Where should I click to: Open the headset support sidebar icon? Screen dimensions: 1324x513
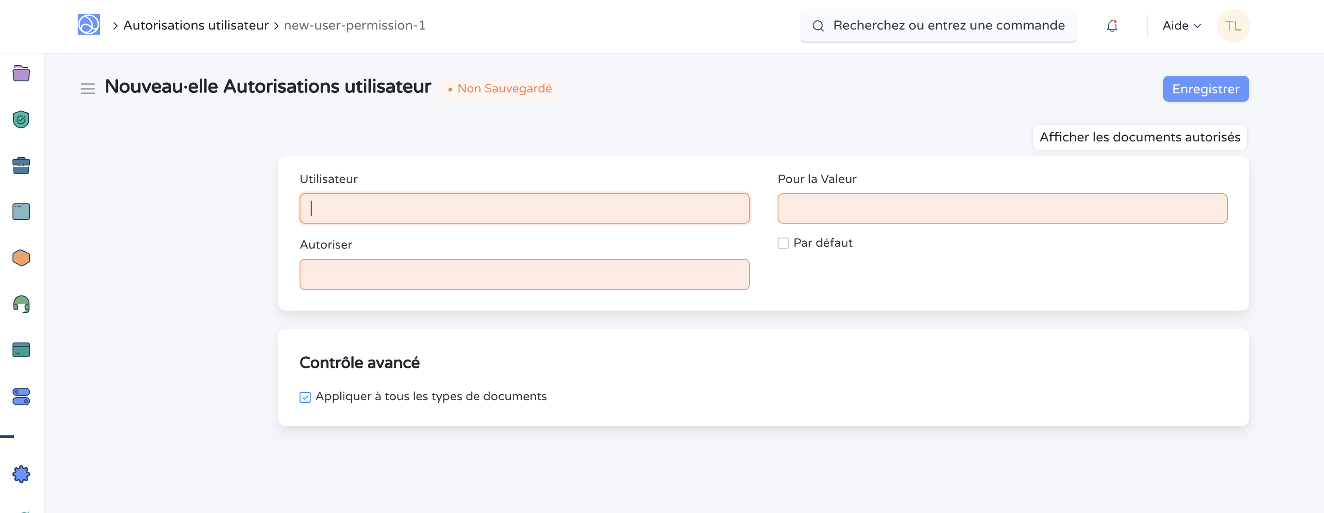point(21,304)
